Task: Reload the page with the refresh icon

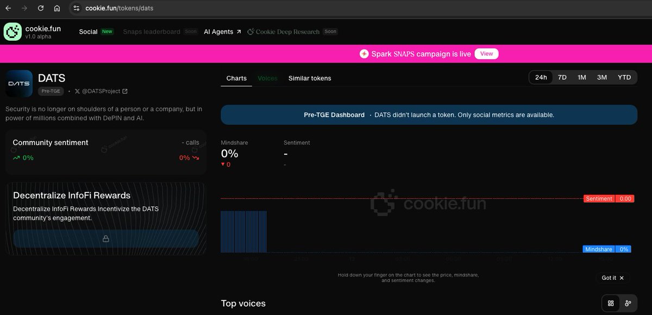Action: pyautogui.click(x=41, y=8)
